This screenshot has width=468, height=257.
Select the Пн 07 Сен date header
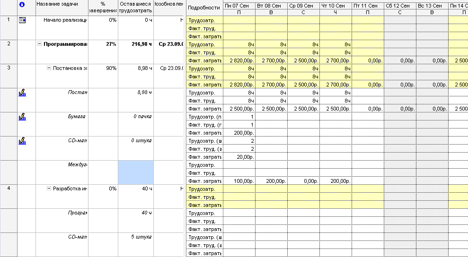point(239,6)
